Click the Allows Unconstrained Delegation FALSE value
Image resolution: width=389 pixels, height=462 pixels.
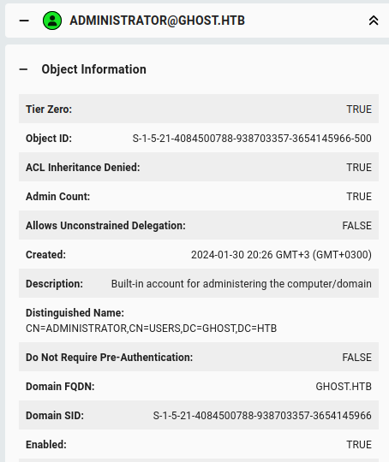click(x=356, y=226)
